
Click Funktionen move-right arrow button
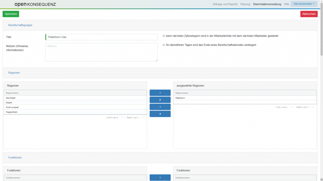click(x=160, y=178)
